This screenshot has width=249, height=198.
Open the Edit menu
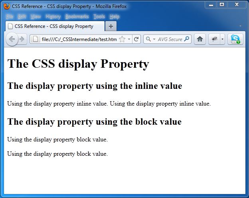pyautogui.click(x=22, y=16)
